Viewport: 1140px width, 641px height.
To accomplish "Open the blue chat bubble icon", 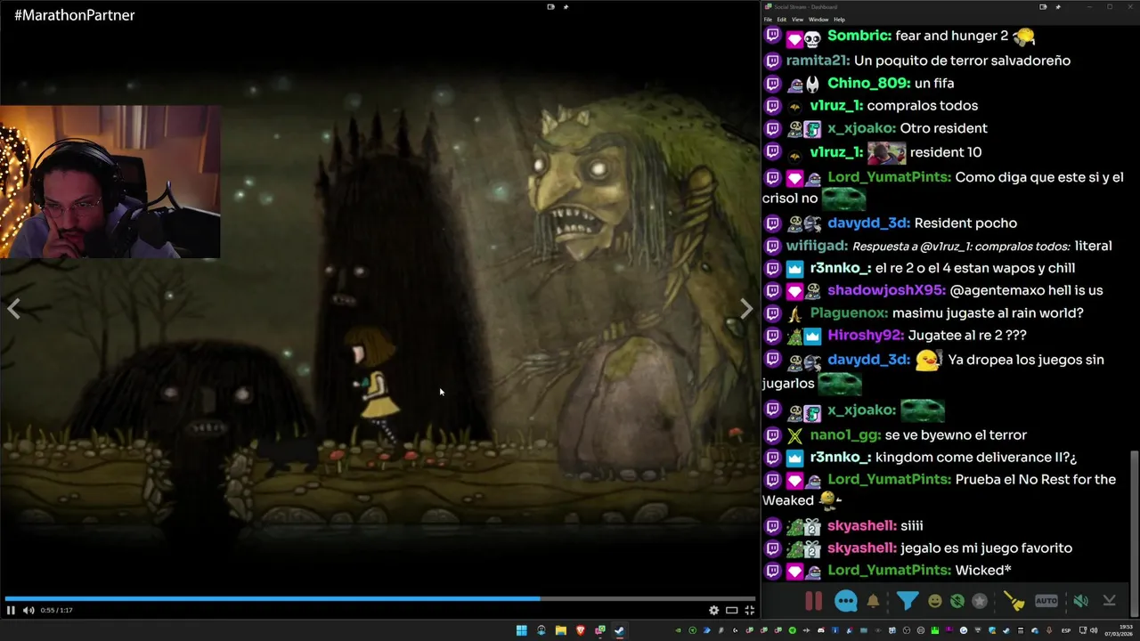I will pos(845,601).
